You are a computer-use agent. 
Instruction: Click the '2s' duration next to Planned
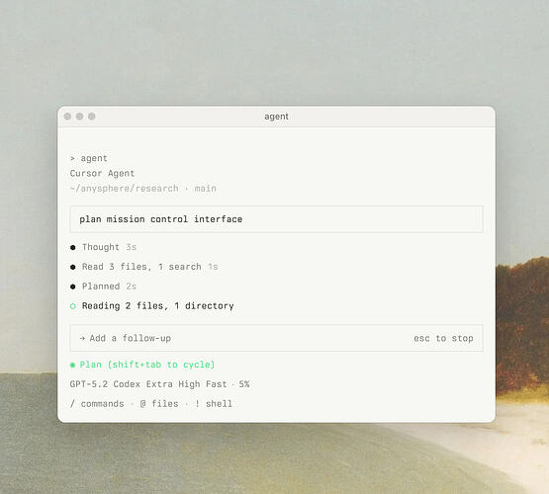click(x=131, y=287)
